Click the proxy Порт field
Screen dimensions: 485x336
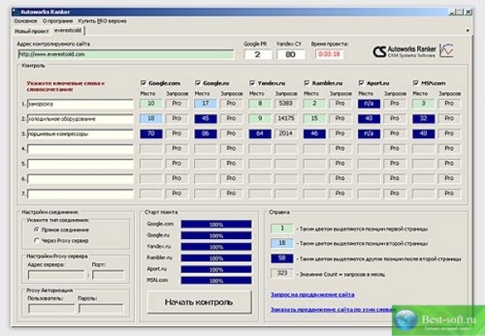coord(108,275)
